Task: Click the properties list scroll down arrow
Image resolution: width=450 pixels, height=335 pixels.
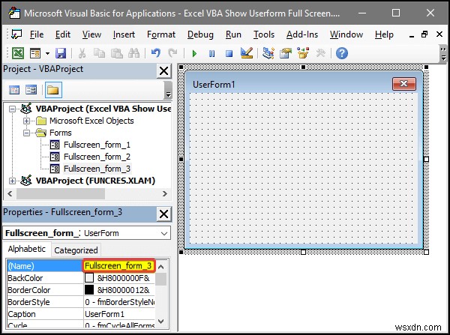Action: 161,322
